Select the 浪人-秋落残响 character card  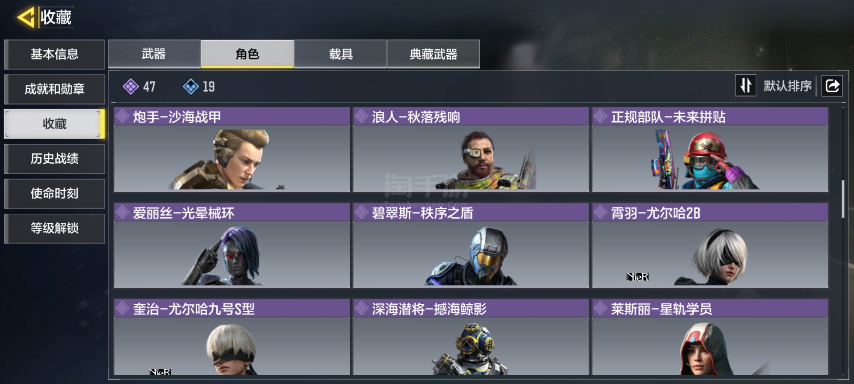471,150
